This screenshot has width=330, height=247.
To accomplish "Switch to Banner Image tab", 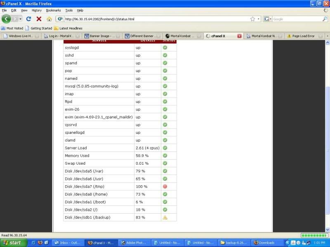I will click(x=102, y=36).
